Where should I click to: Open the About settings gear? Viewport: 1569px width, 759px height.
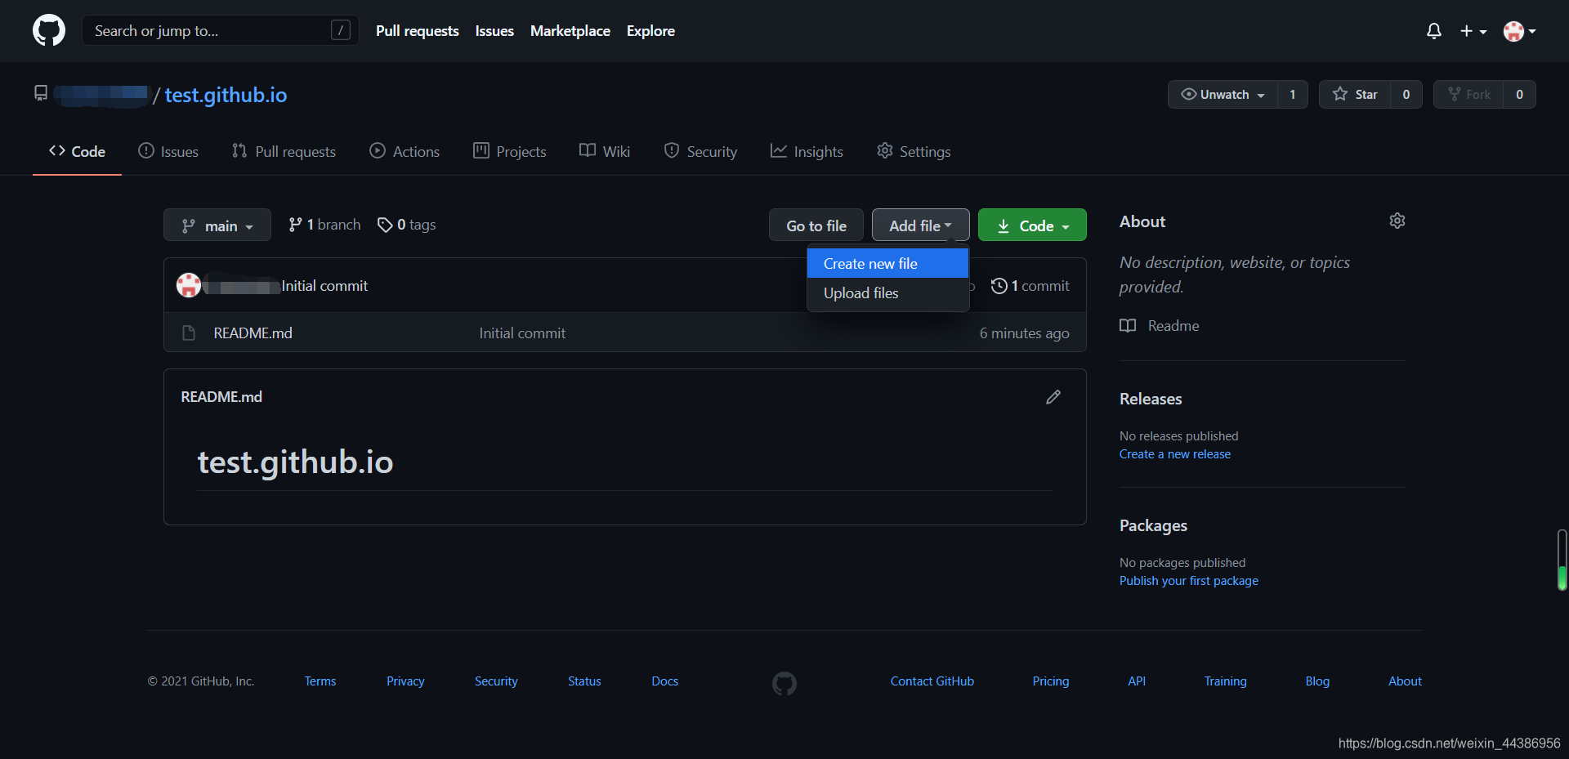click(x=1397, y=221)
